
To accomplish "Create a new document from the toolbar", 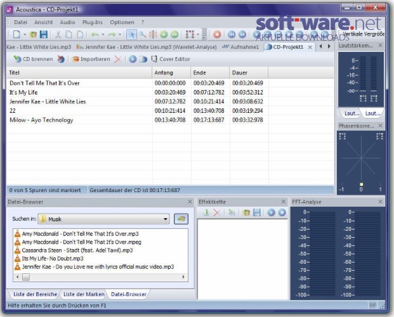I will pyautogui.click(x=16, y=34).
